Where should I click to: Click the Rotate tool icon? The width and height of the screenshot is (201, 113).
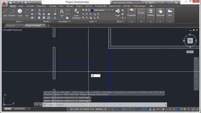coord(44,10)
